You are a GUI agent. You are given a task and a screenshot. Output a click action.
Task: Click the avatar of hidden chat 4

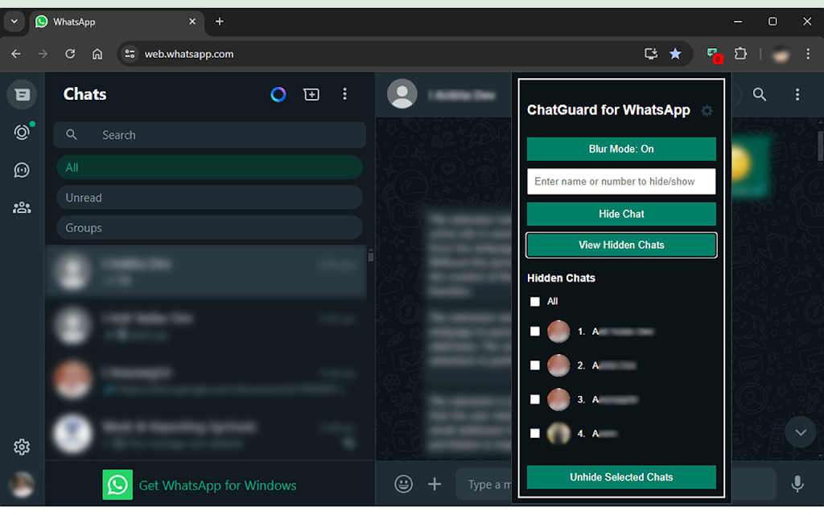pyautogui.click(x=558, y=434)
